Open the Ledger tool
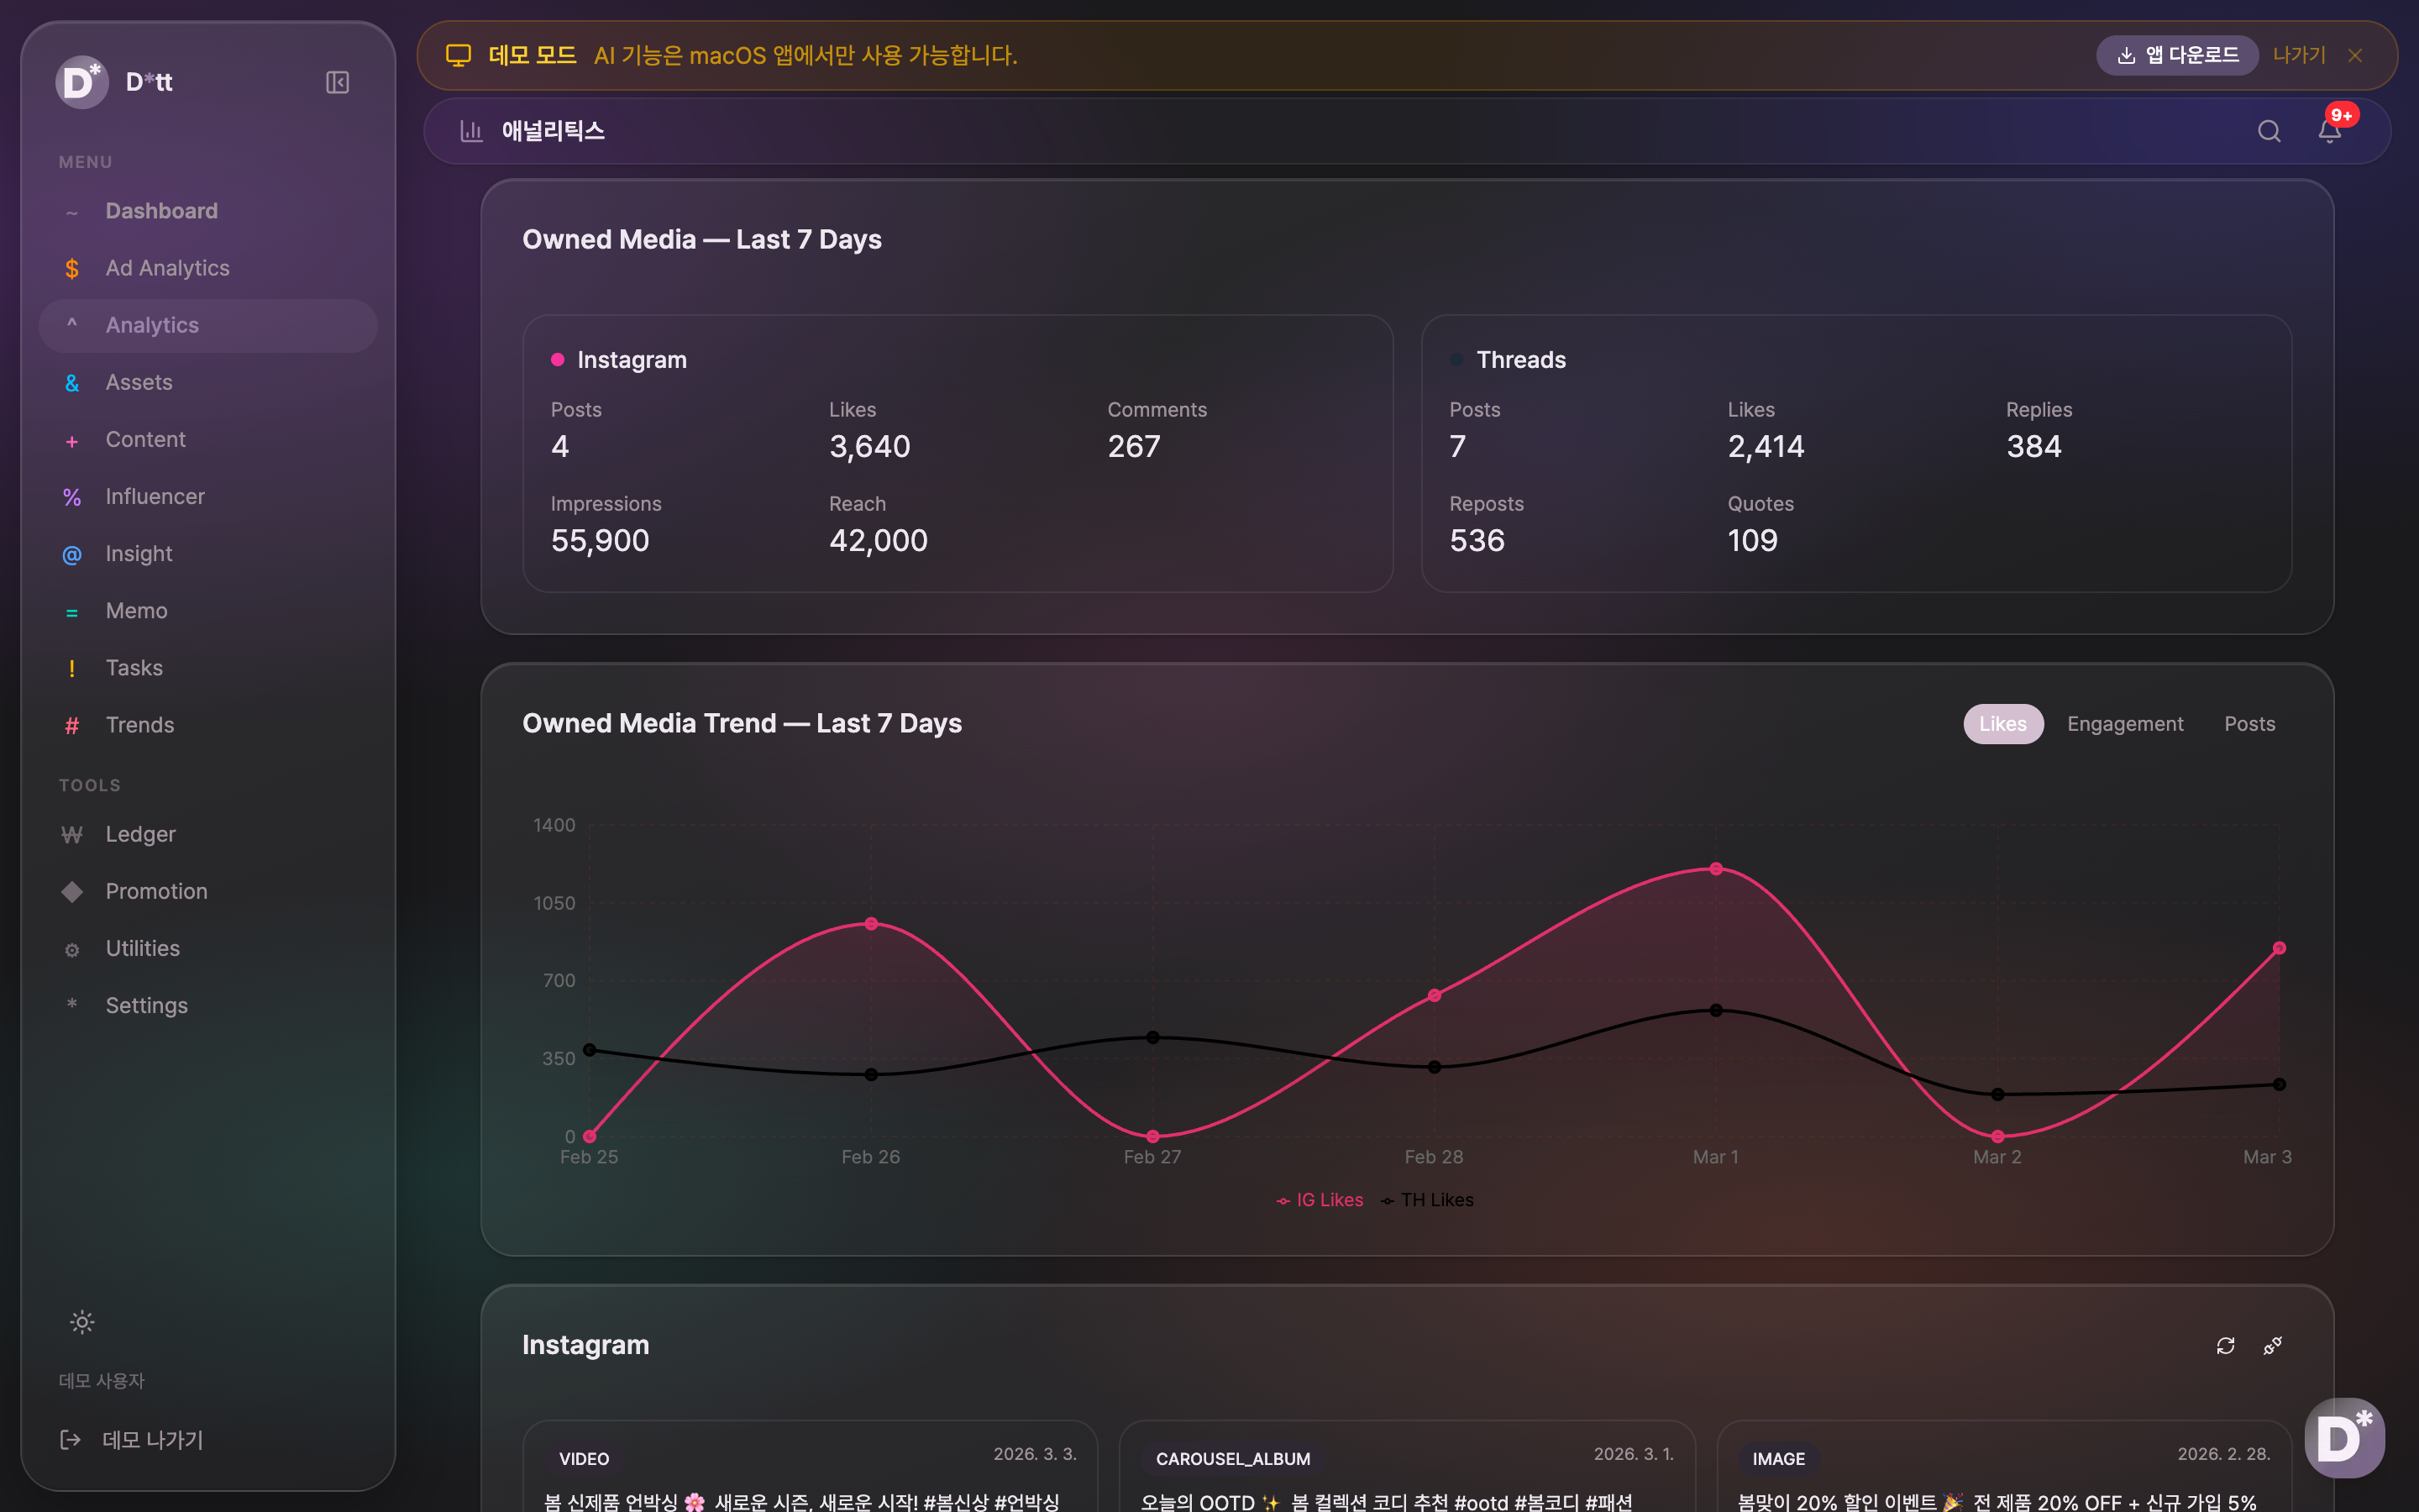 pos(140,834)
